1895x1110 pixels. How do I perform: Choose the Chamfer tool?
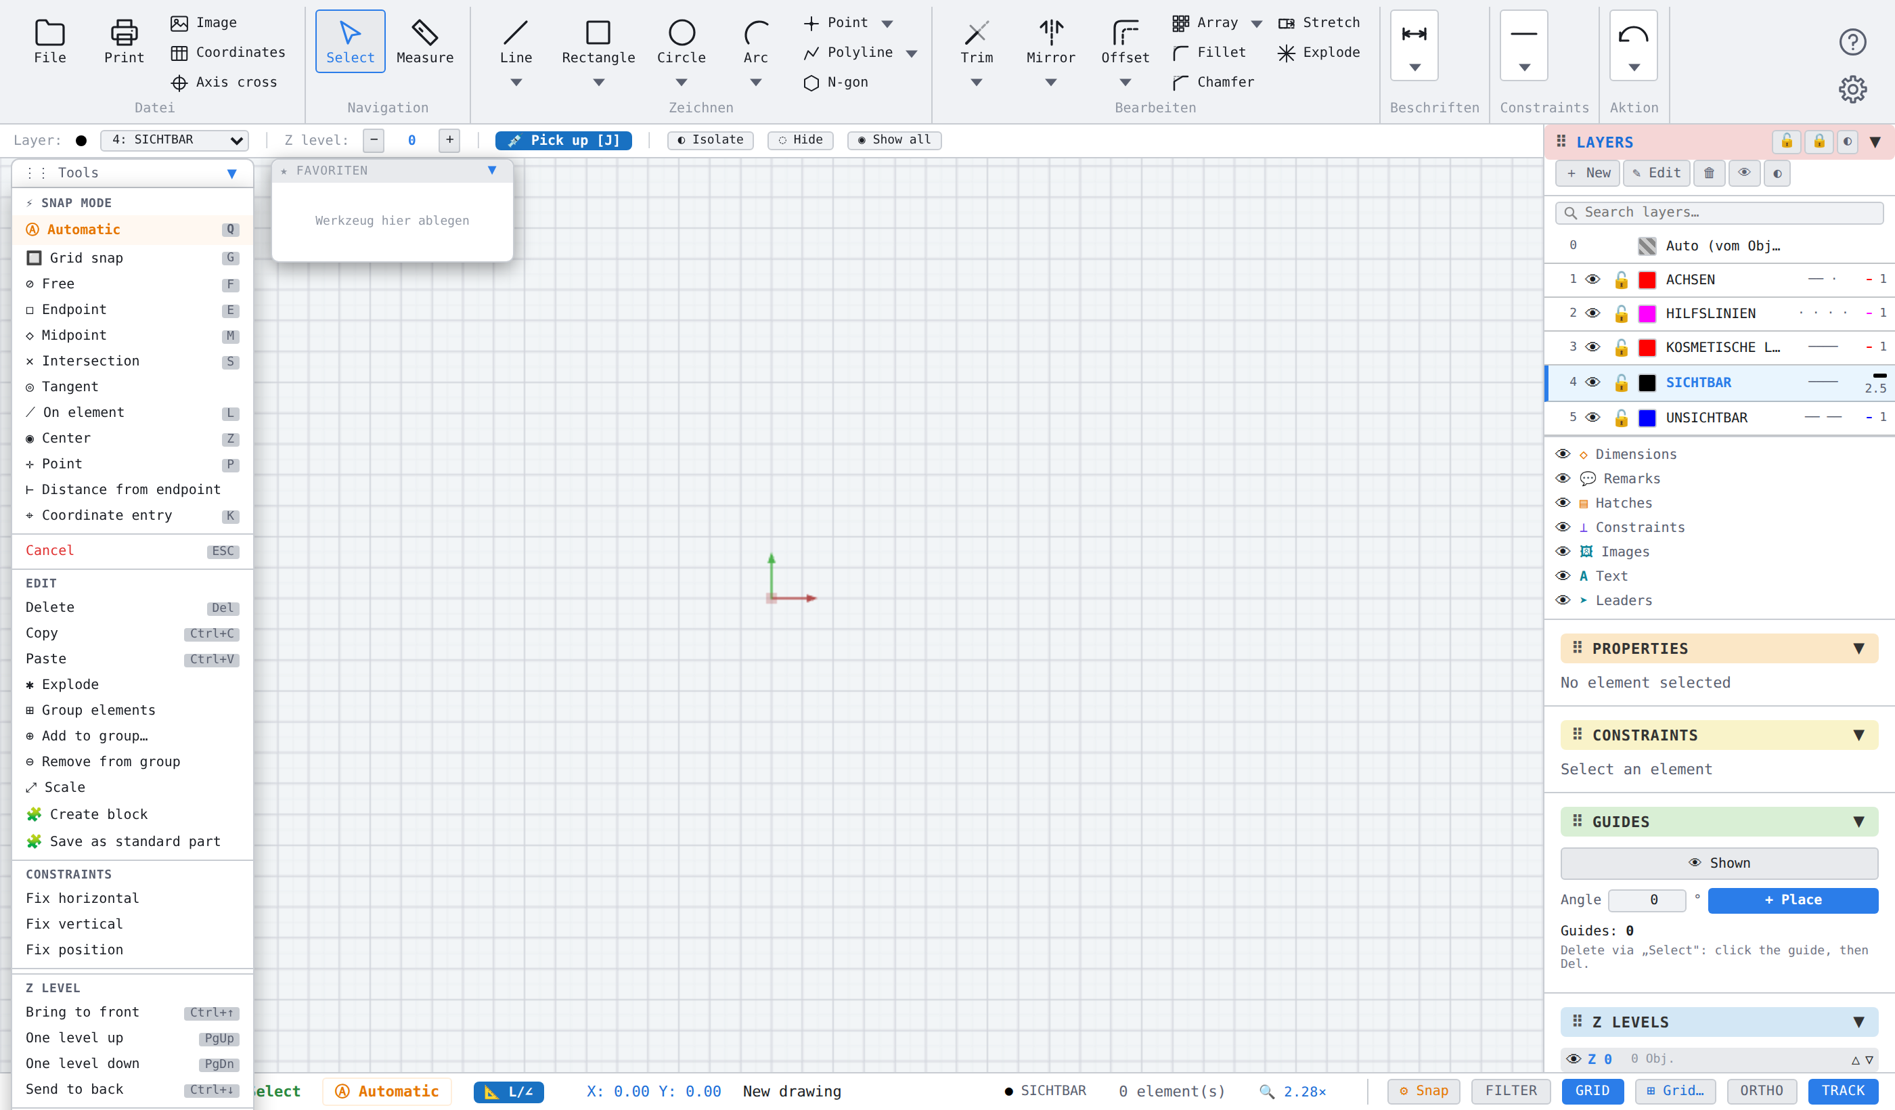pyautogui.click(x=1213, y=82)
